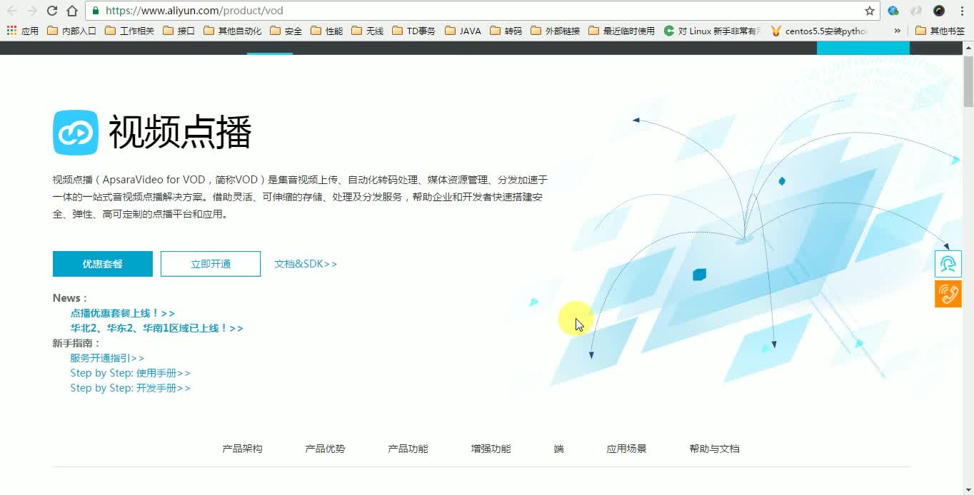This screenshot has width=974, height=495.
Task: Open the TD事务 bookmark folder
Action: (x=413, y=31)
